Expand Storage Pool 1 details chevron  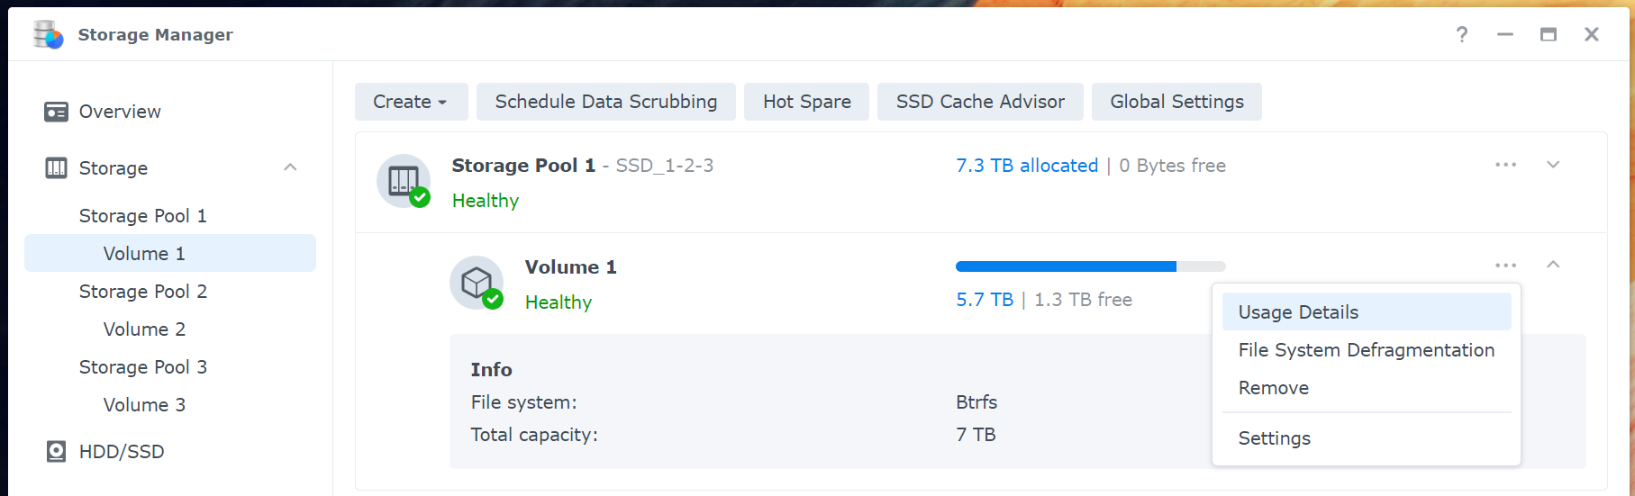tap(1553, 165)
